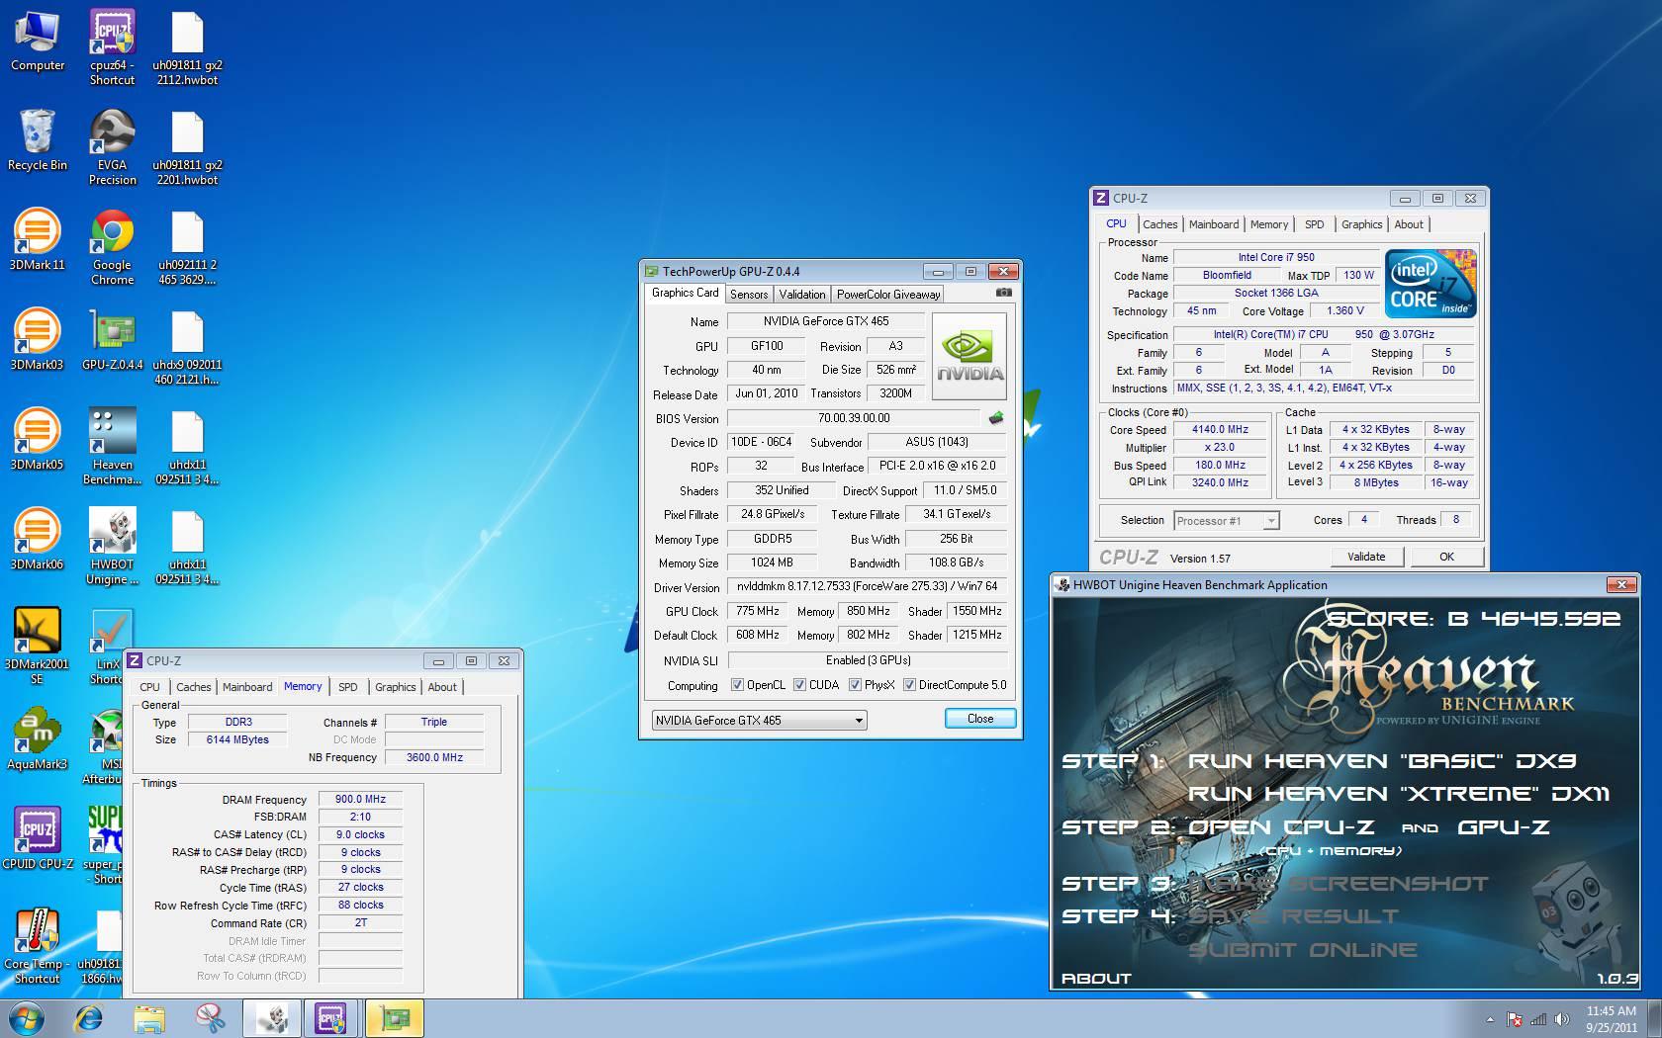
Task: Open 3DMark03 desktop shortcut
Action: (38, 340)
